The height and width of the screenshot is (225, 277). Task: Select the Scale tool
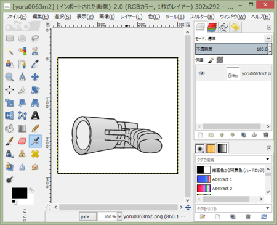click(x=10, y=103)
